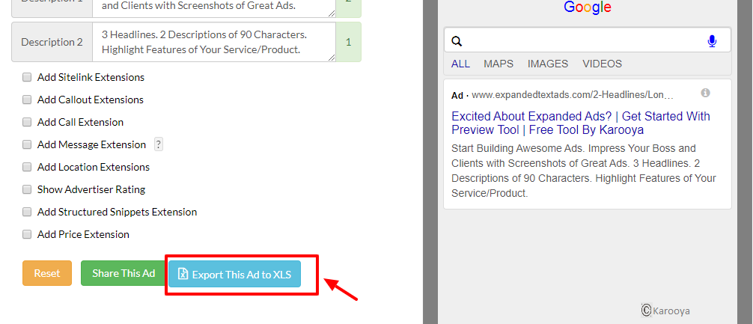
Task: Enable Add Sitelink Extensions checkbox
Action: [x=28, y=77]
